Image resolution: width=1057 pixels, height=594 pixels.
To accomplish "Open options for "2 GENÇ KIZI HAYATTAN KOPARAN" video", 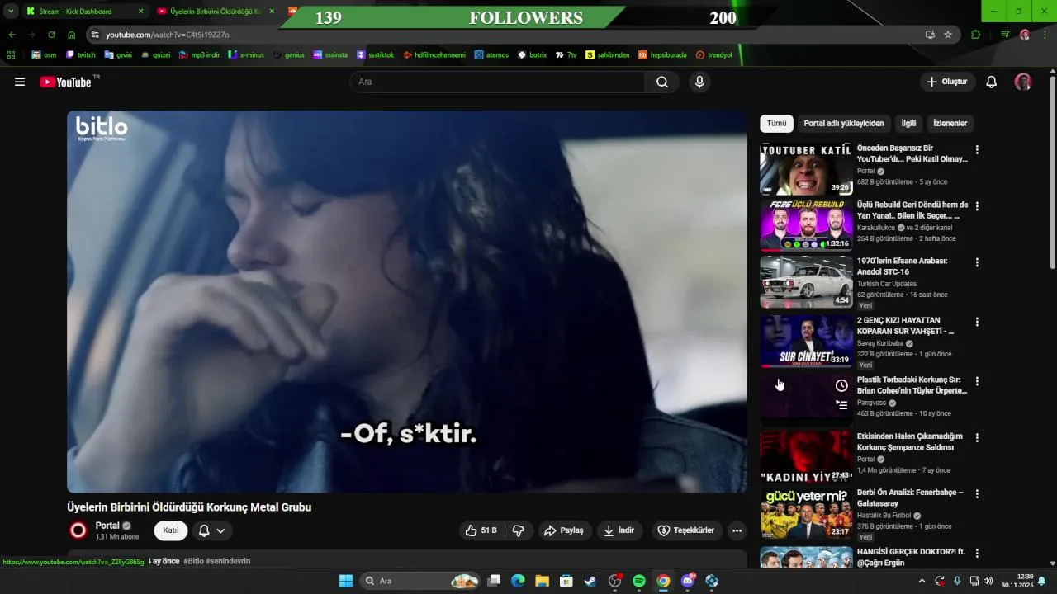I will (977, 322).
